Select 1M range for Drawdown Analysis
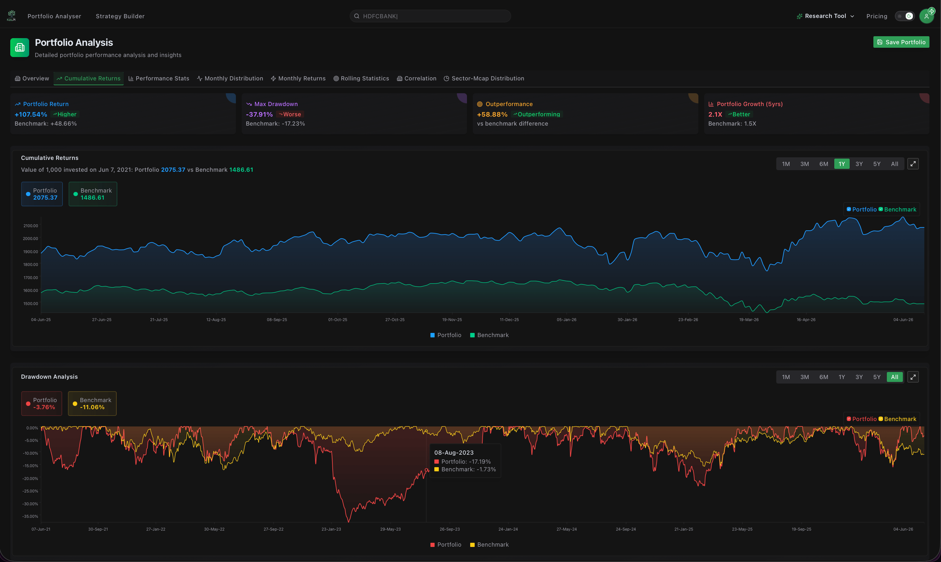Viewport: 941px width, 562px height. tap(786, 377)
